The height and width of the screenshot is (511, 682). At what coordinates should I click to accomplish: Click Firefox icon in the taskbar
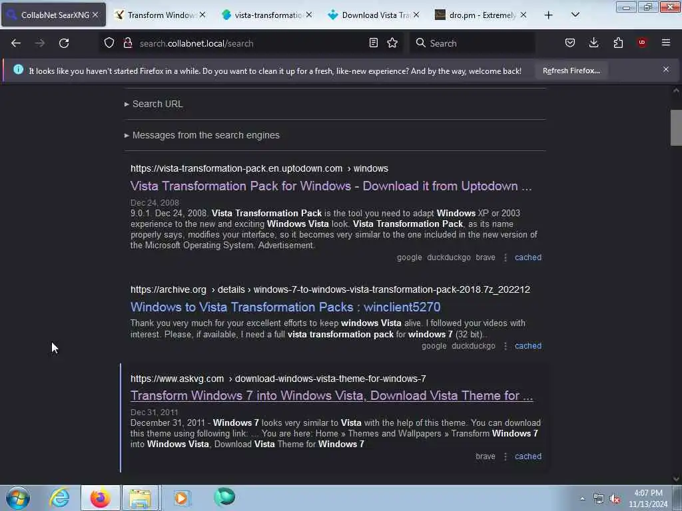click(100, 498)
